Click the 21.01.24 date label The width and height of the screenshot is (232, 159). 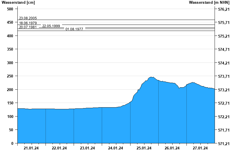tap(31, 148)
